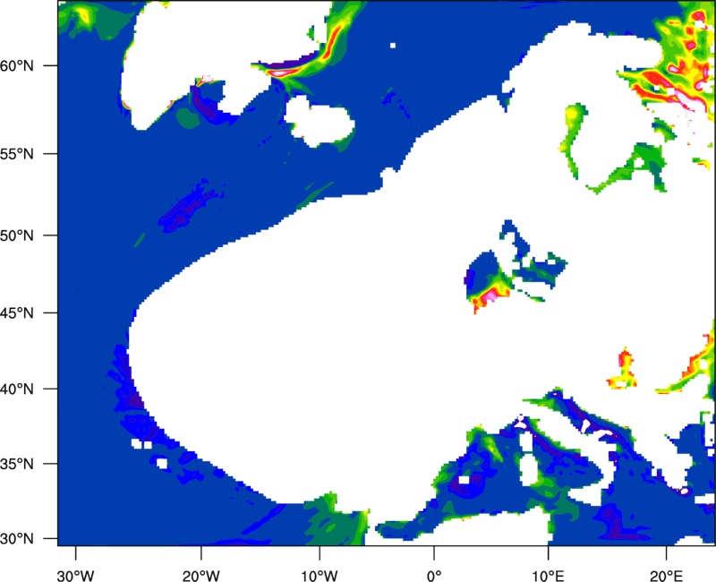Click the 45°N latitude label
716x582 pixels.
[x=17, y=312]
